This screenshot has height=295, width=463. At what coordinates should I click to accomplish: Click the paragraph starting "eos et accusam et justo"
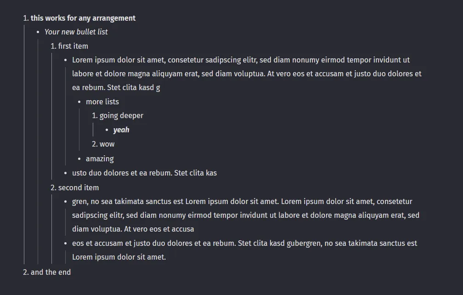[x=244, y=244]
